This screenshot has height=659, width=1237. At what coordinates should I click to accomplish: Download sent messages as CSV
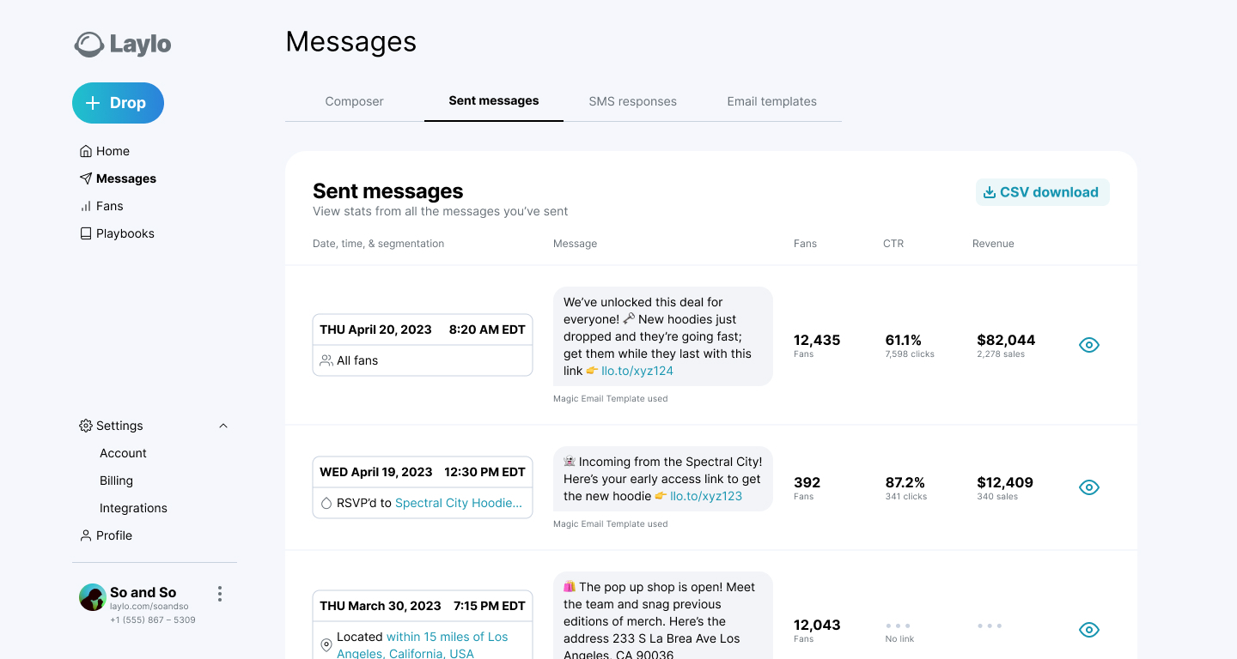1042,192
